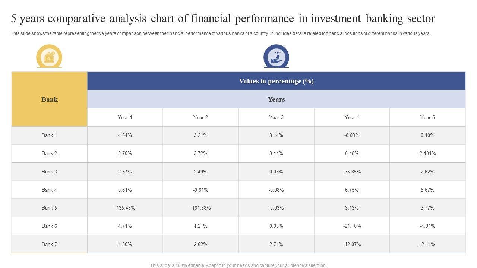Screen dimensions: 477x268
Task: Click the 'Values in percentage (%)' header
Action: (x=276, y=81)
